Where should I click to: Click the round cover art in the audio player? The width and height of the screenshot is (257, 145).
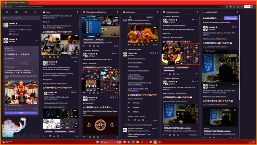click(x=100, y=125)
